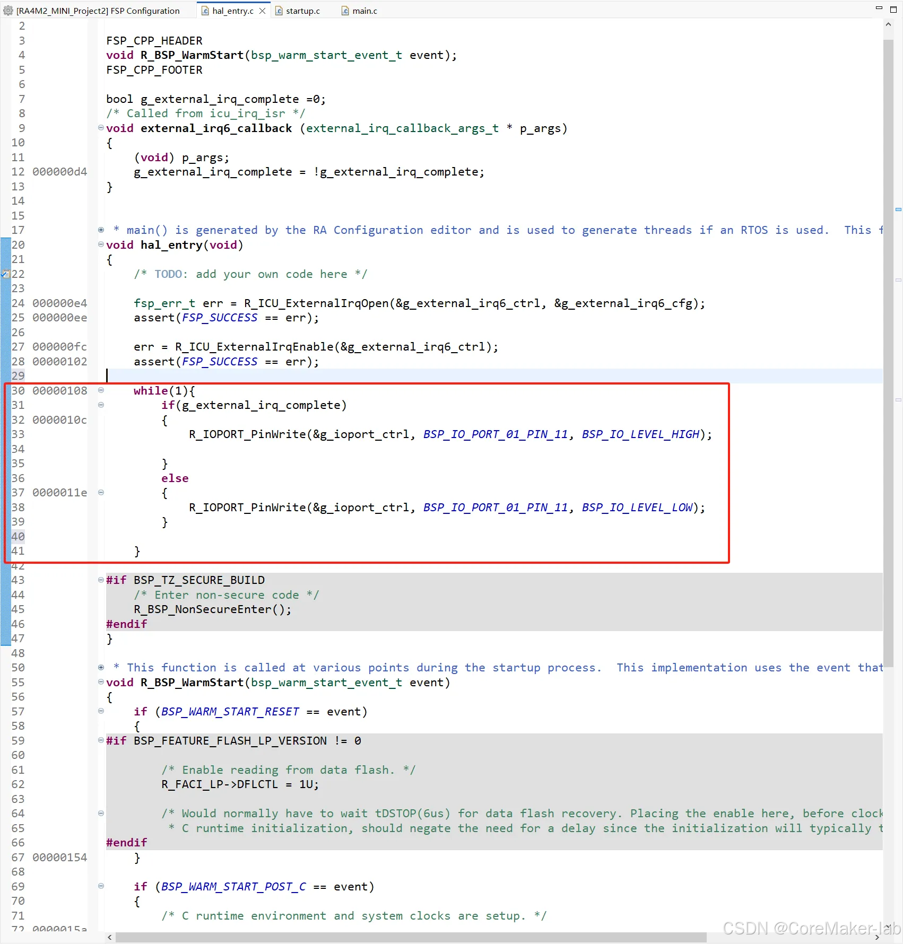Click on FSP_CPP_HEADER text
The image size is (903, 944).
(154, 41)
